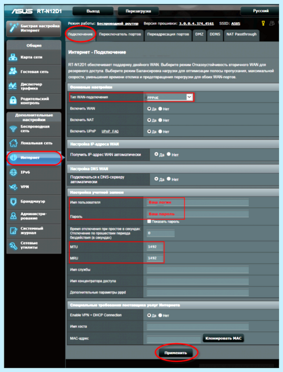283x372 pixels.
Task: Open Карта сети network map icon
Action: (13, 57)
